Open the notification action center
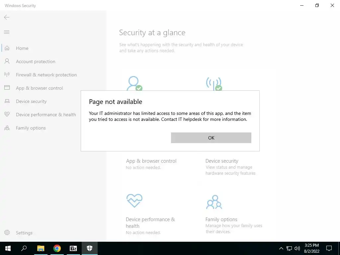This screenshot has width=340, height=255. click(329, 248)
